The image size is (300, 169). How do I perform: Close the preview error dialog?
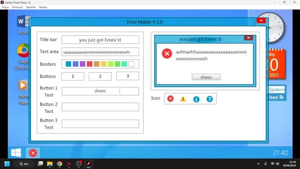[248, 38]
